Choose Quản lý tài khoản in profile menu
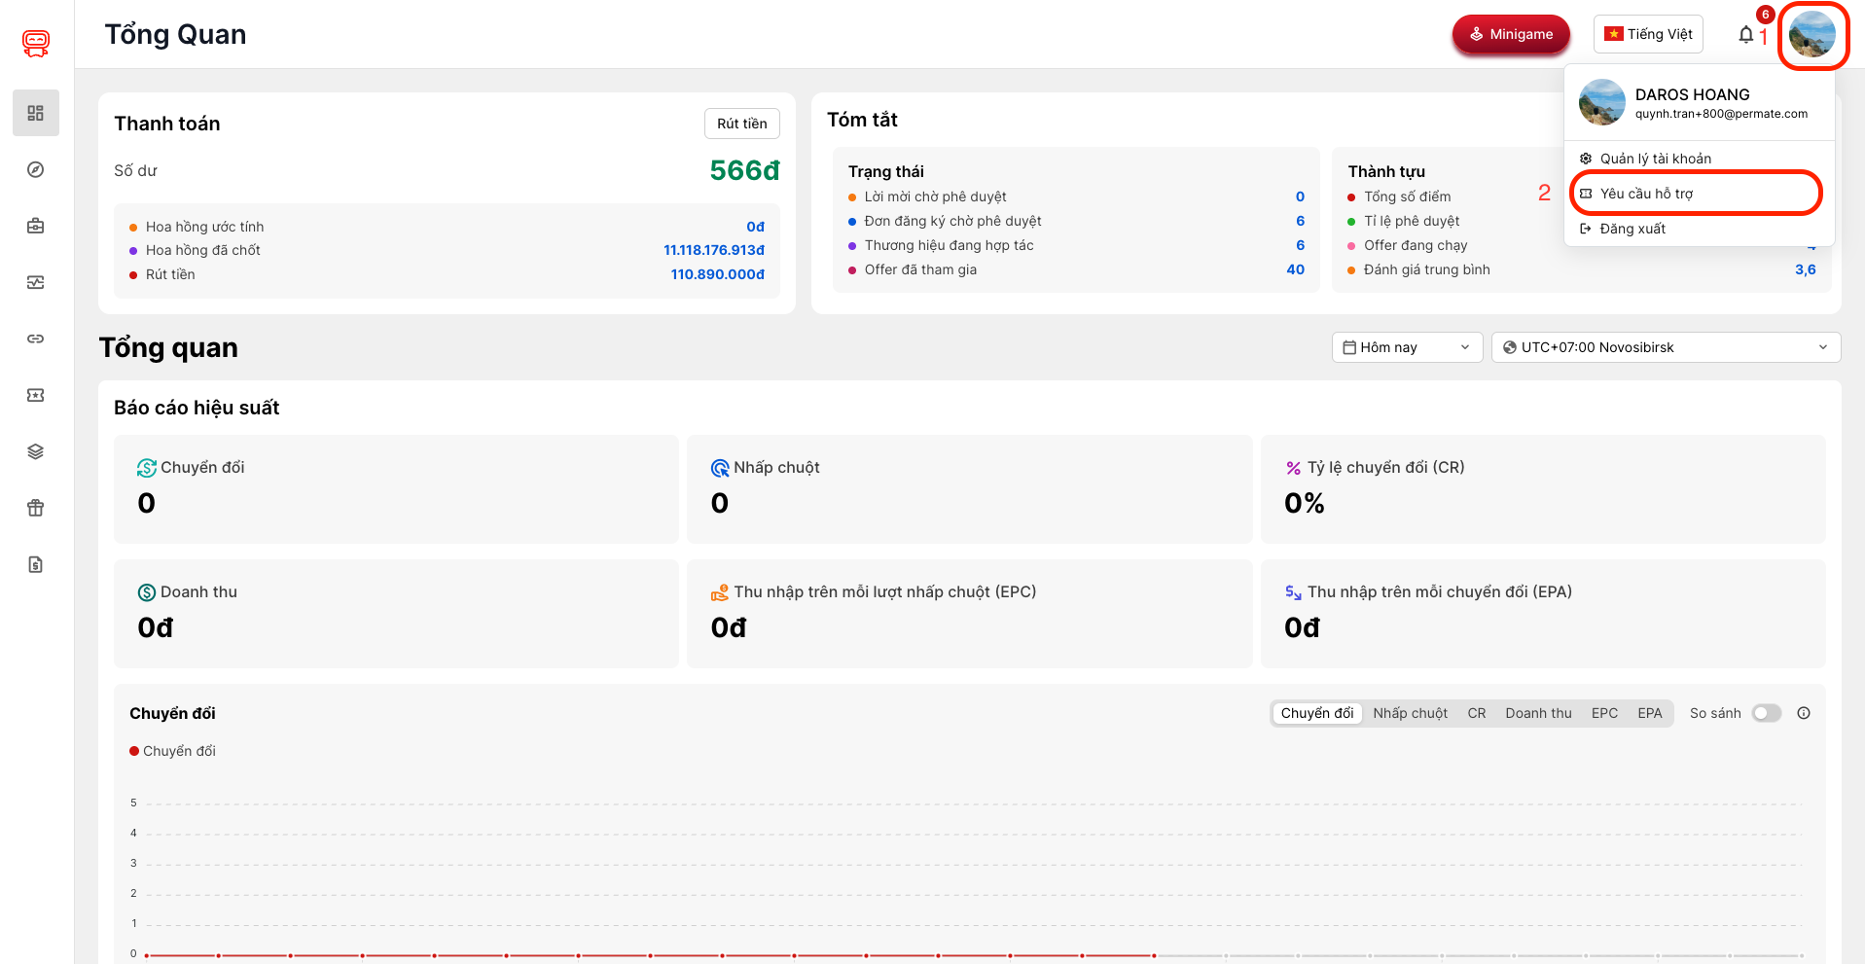 tap(1655, 159)
